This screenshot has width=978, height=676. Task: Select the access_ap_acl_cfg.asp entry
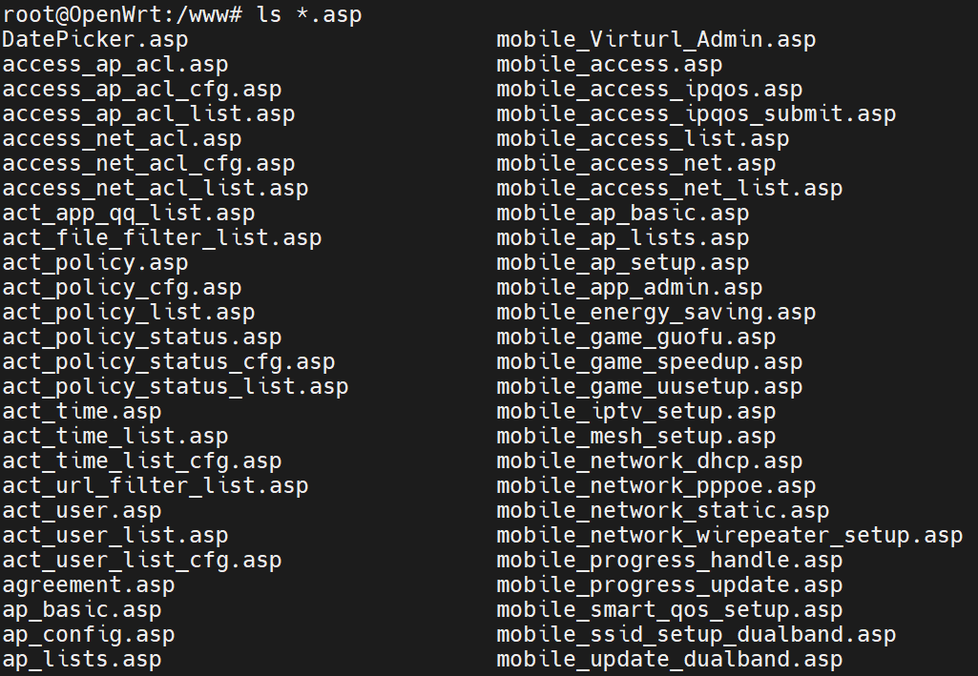pyautogui.click(x=141, y=90)
